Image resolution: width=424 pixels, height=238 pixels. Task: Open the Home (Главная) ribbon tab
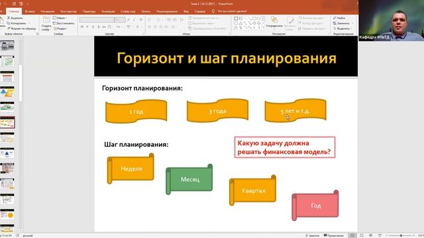(14, 11)
